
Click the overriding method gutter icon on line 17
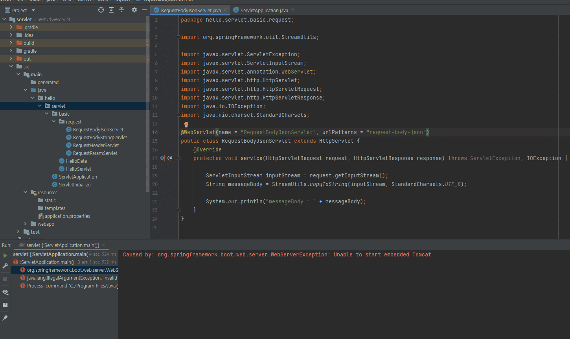click(163, 158)
